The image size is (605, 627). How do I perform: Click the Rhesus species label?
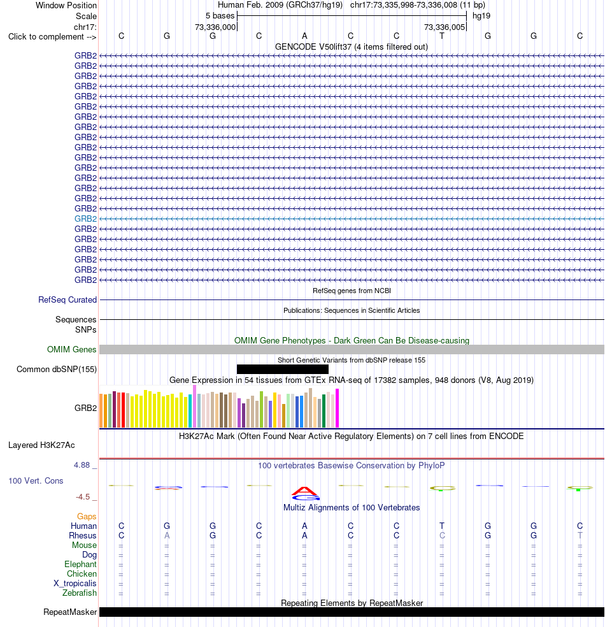coord(83,535)
